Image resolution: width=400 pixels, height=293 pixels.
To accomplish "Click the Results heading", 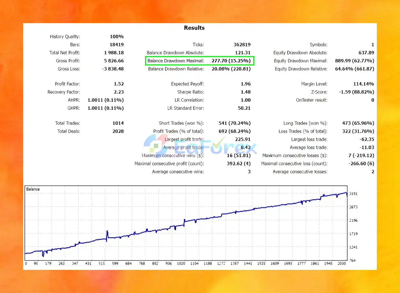I will (x=194, y=28).
